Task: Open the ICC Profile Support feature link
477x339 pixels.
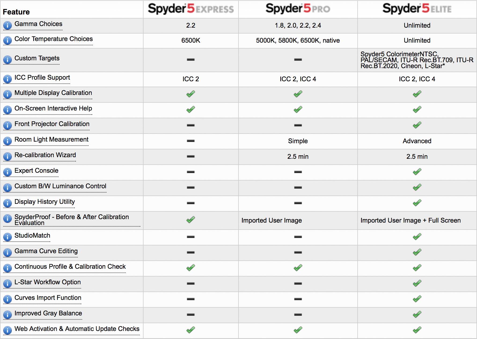Action: (42, 78)
